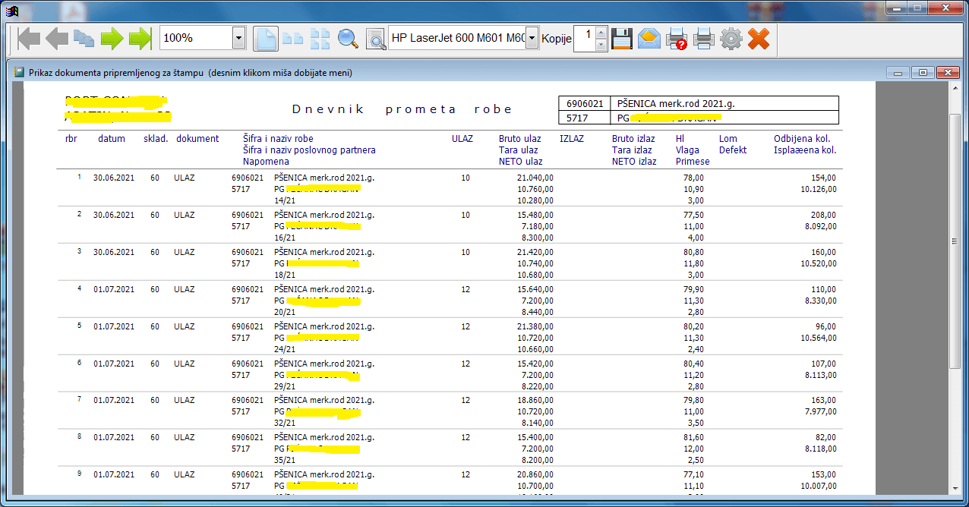This screenshot has height=507, width=969.
Task: Click the value 18.860,00 in row 7
Action: coord(535,400)
